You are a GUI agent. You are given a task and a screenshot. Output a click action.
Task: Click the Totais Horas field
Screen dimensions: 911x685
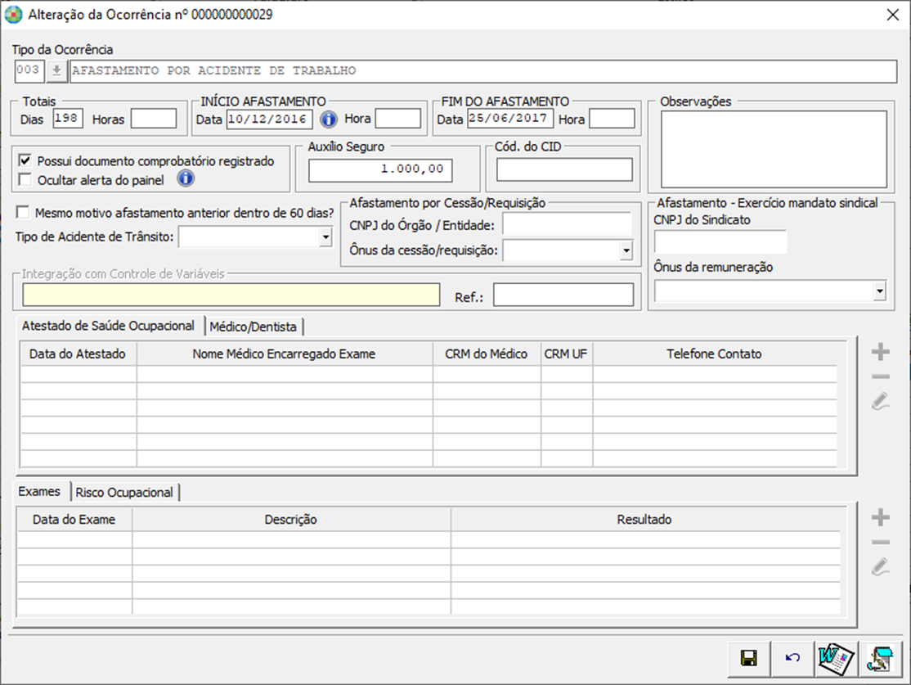click(154, 118)
